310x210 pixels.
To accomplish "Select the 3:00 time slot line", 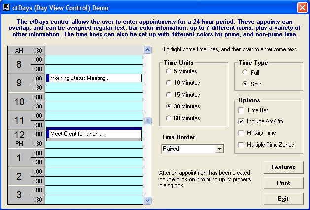I will pyautogui.click(x=94, y=190).
